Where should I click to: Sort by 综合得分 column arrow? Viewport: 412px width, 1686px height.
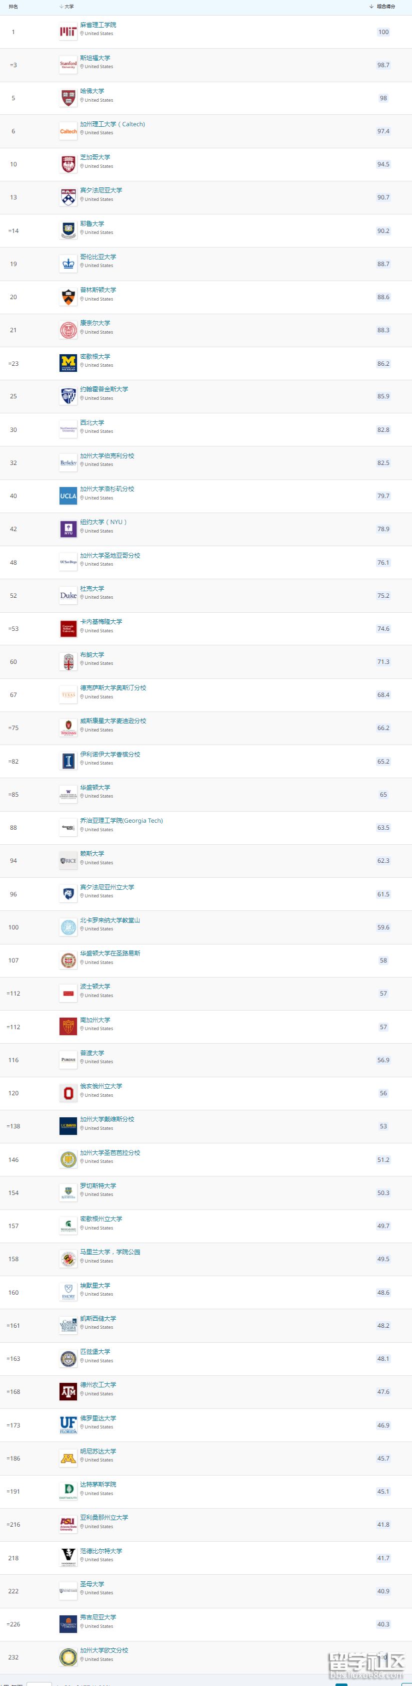(x=371, y=7)
